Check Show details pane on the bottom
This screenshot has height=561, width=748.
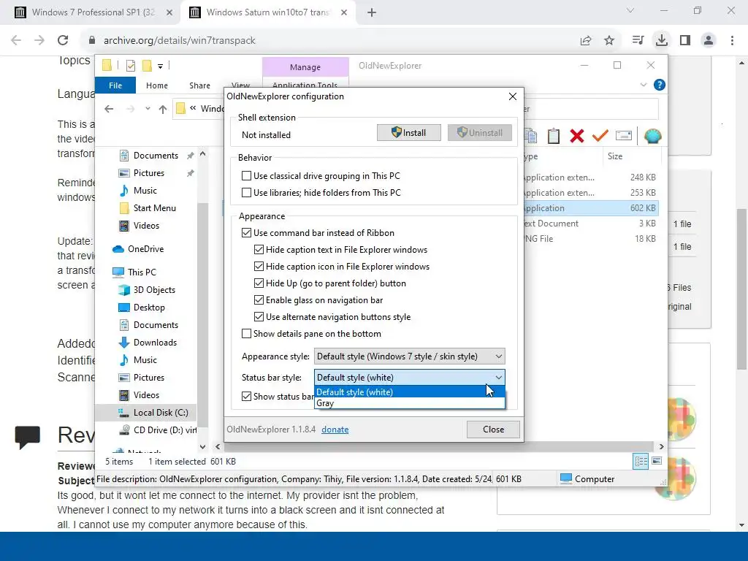pyautogui.click(x=246, y=333)
